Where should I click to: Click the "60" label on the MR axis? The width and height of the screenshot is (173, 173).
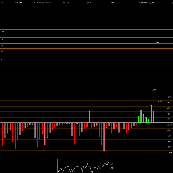click(x=169, y=108)
